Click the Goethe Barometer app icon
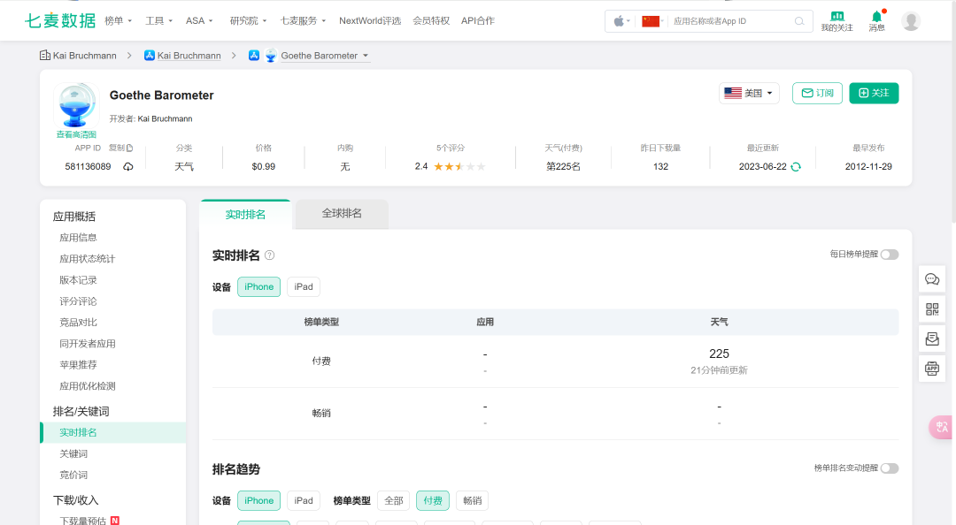The height and width of the screenshot is (525, 956). pos(76,106)
